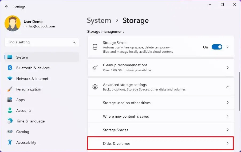
Task: Open the user profile avatar
Action: coord(13,23)
